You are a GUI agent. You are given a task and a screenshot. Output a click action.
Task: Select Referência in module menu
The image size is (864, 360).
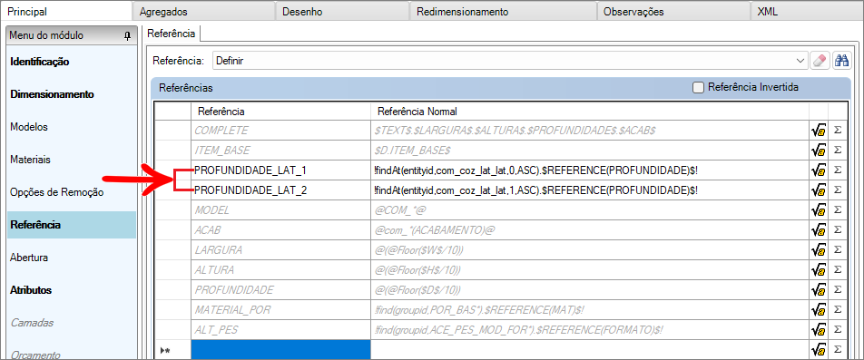click(72, 225)
